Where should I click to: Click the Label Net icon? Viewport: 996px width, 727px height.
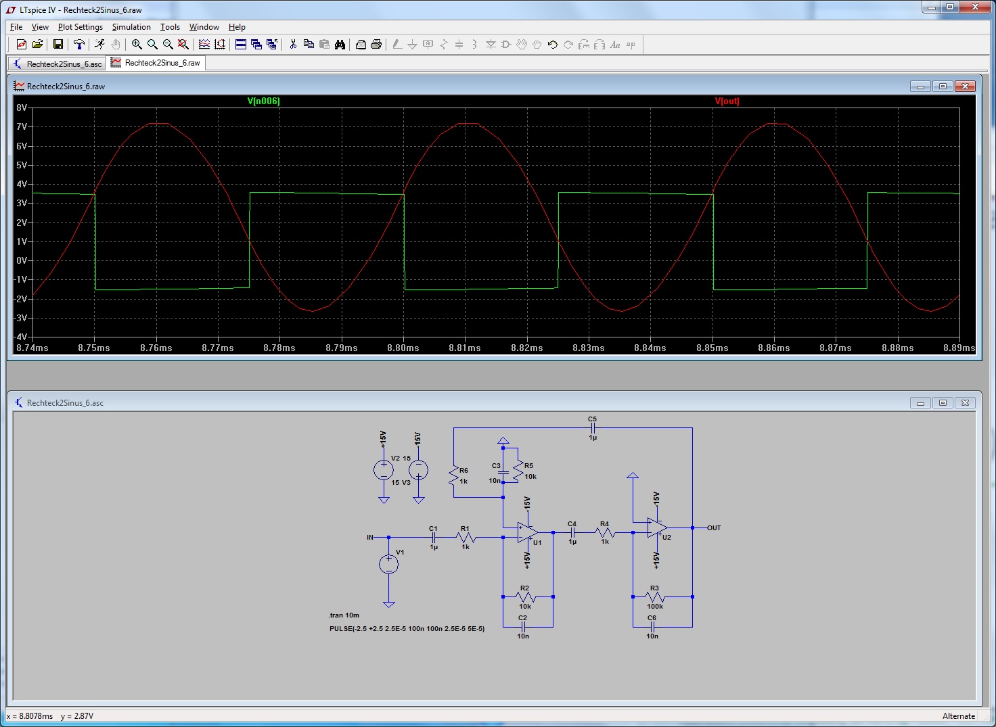coord(428,45)
